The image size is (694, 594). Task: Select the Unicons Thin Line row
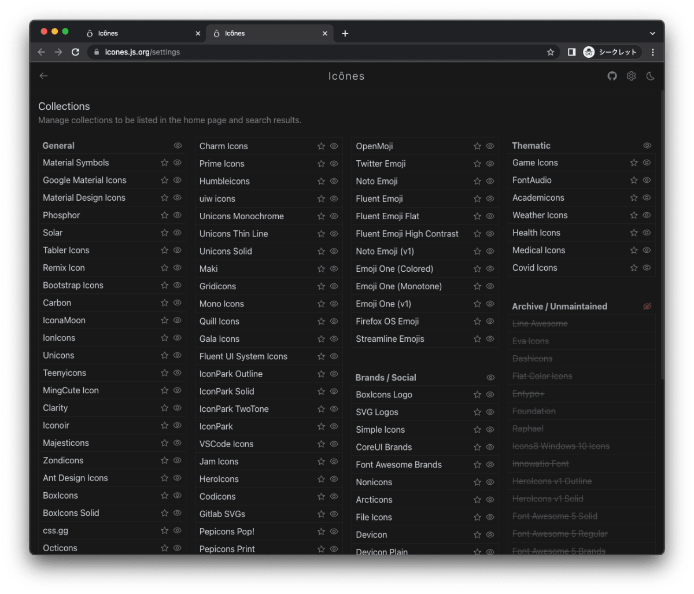(x=269, y=234)
